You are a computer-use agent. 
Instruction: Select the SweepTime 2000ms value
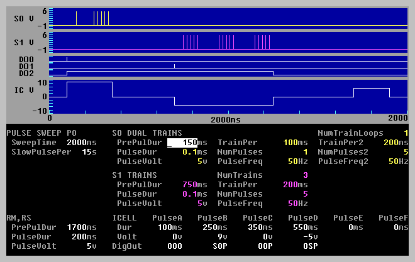tap(83, 143)
